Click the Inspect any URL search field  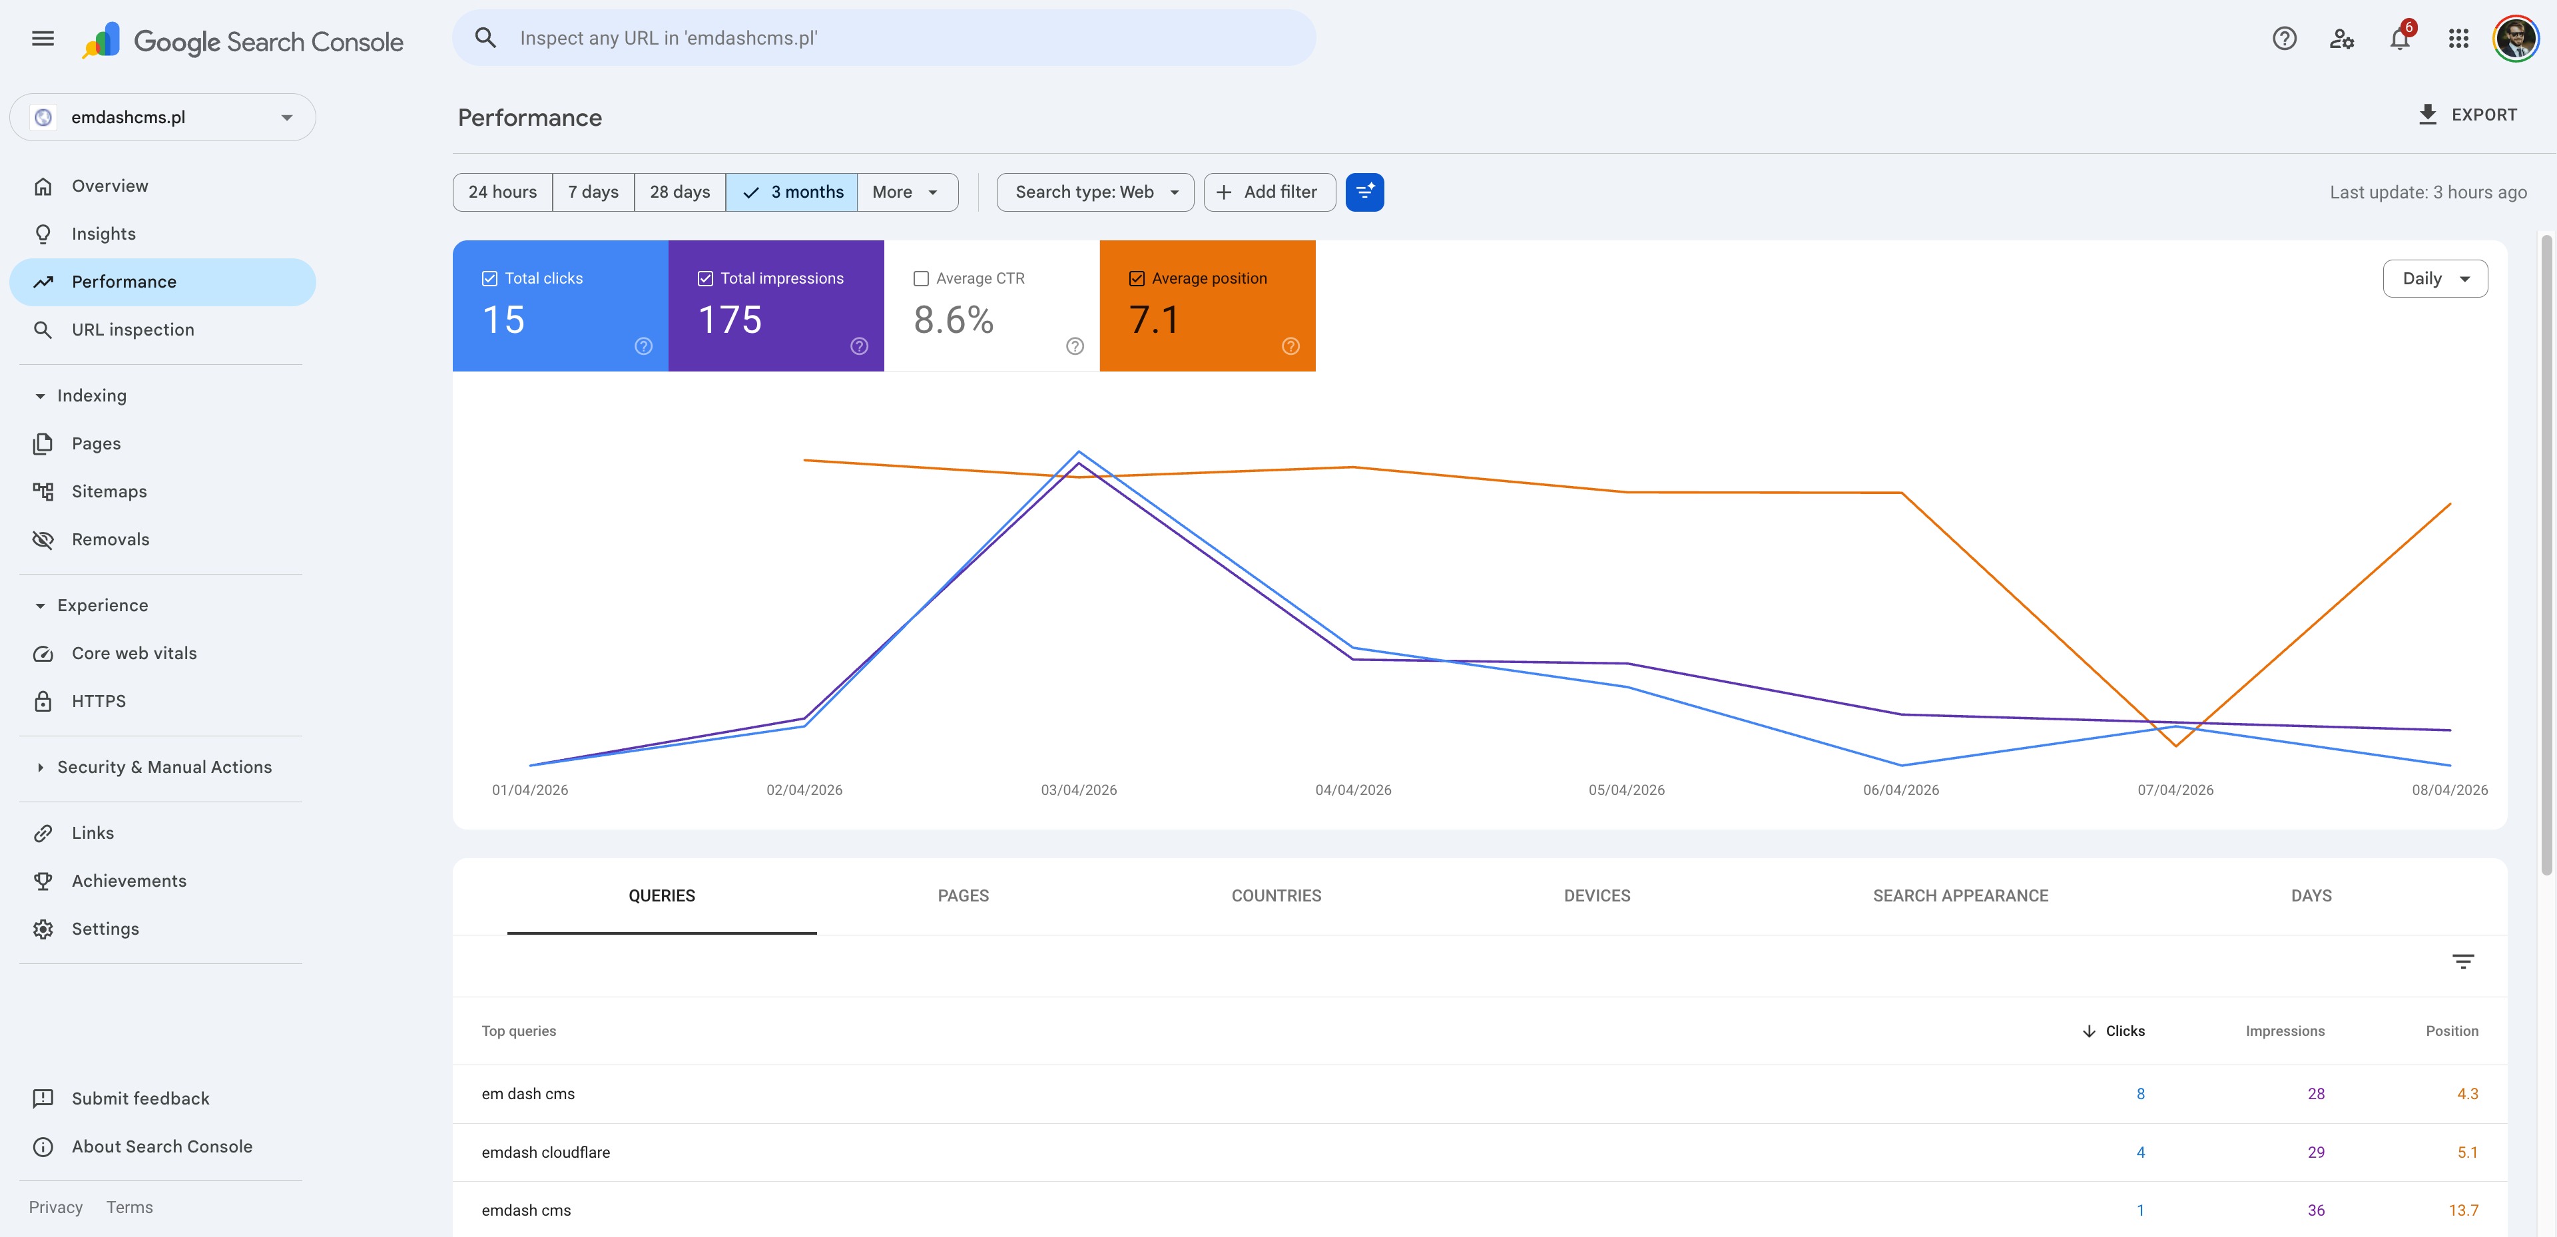click(884, 38)
